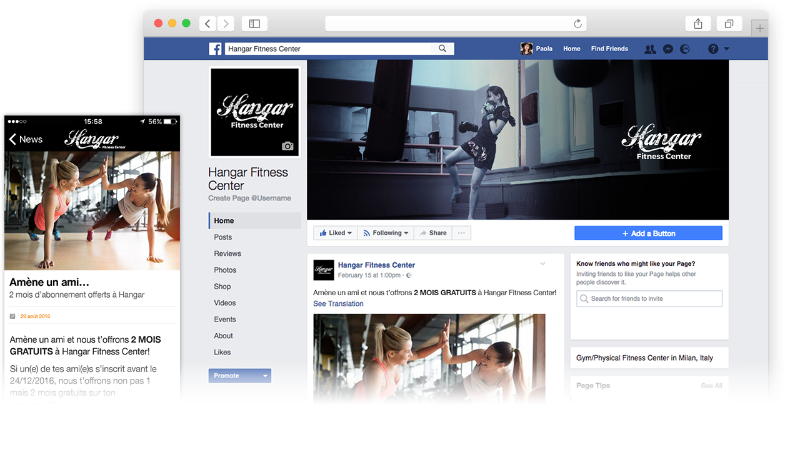Click Safari back navigation arrow
The image size is (785, 450).
208,24
